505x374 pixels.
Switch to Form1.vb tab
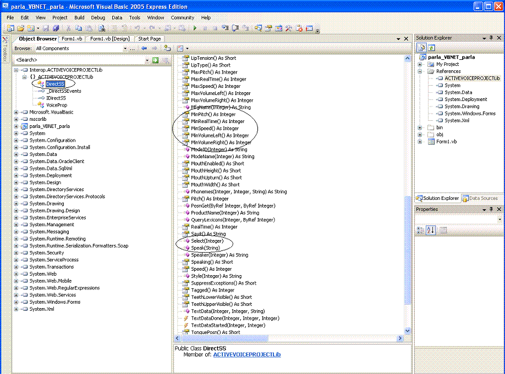tap(72, 39)
